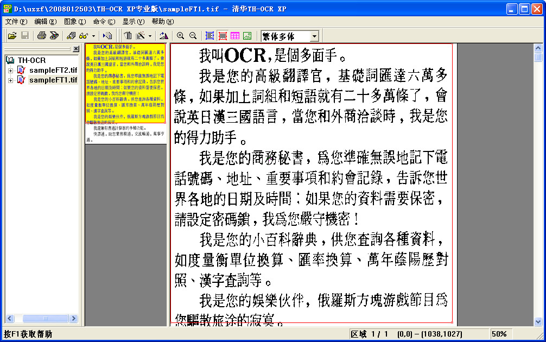Click the open file folder icon
The image size is (546, 342).
[12, 35]
